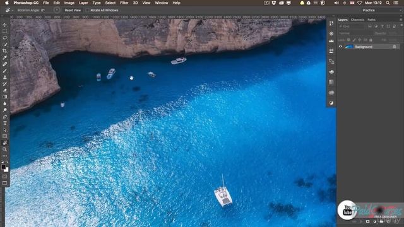Open the Libraries panel icon
The width and height of the screenshot is (404, 227).
pyautogui.click(x=331, y=93)
